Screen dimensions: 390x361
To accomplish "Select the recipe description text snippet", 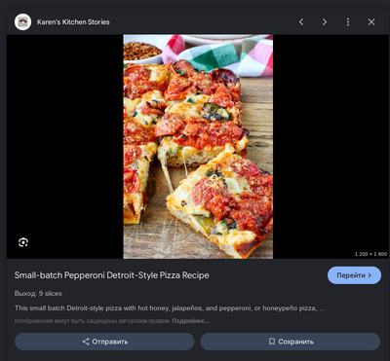I will (170, 308).
